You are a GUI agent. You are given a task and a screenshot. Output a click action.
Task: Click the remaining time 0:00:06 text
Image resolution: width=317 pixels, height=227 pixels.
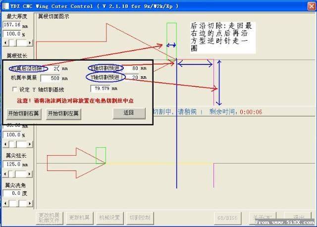click(251, 112)
